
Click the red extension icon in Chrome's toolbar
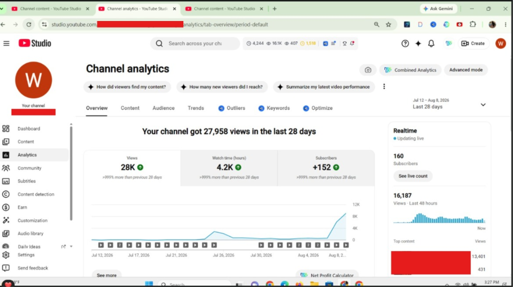[459, 24]
